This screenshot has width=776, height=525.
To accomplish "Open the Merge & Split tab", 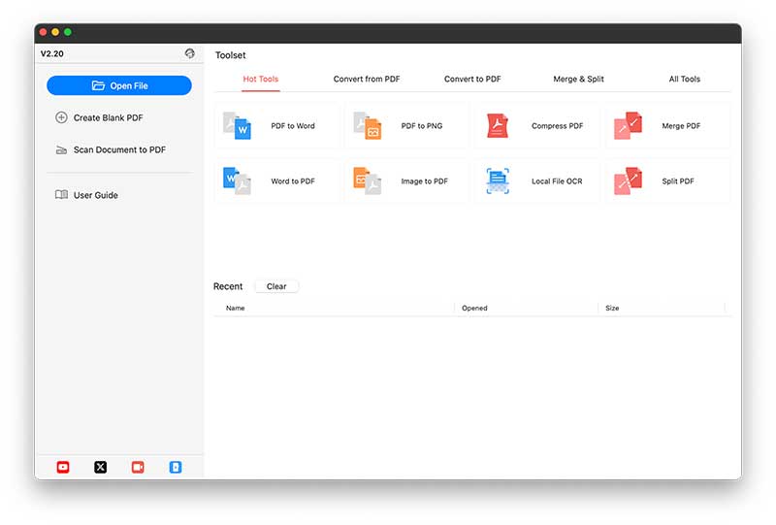I will (578, 80).
